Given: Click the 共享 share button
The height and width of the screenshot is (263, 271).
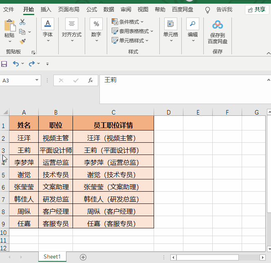Looking at the screenshot, I should coord(257,10).
